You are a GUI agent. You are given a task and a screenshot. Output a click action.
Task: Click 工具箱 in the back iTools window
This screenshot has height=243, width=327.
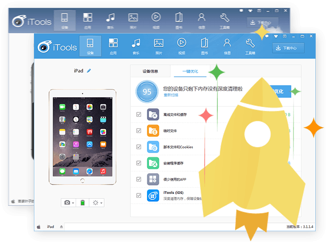(225, 21)
